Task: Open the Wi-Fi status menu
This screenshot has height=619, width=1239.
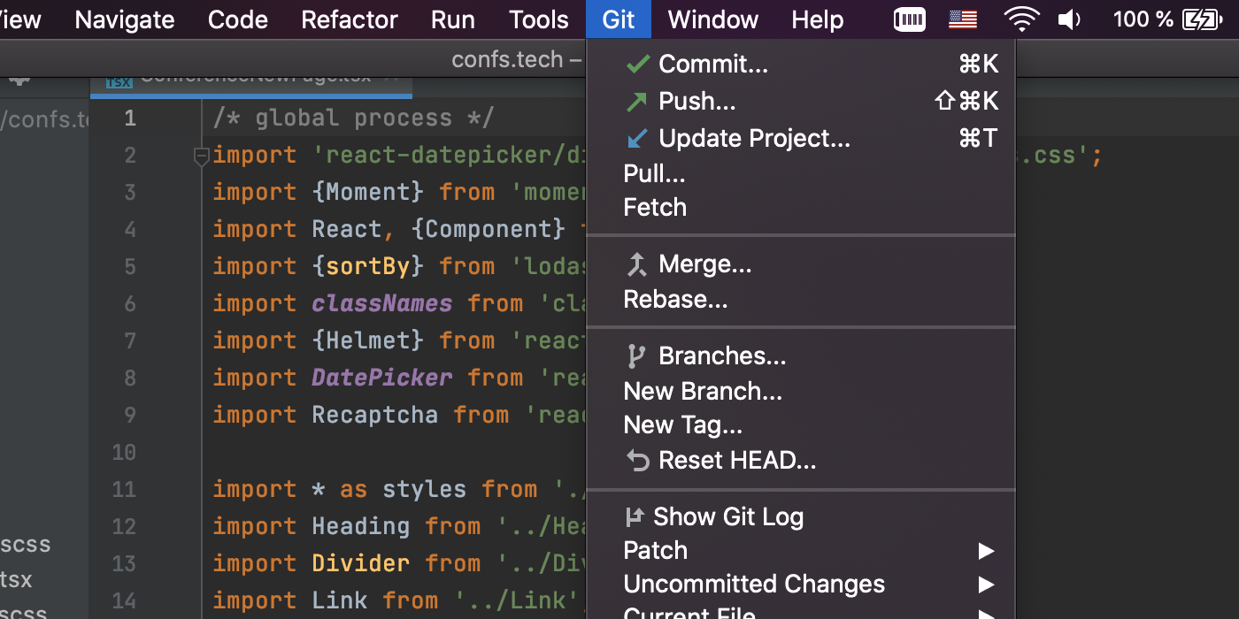Action: (1021, 19)
